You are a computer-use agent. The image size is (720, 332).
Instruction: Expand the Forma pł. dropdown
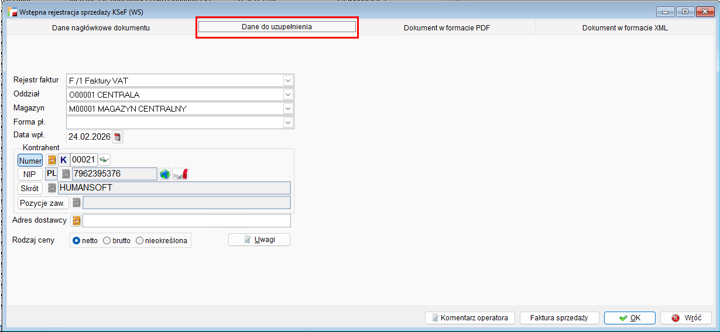coord(287,122)
